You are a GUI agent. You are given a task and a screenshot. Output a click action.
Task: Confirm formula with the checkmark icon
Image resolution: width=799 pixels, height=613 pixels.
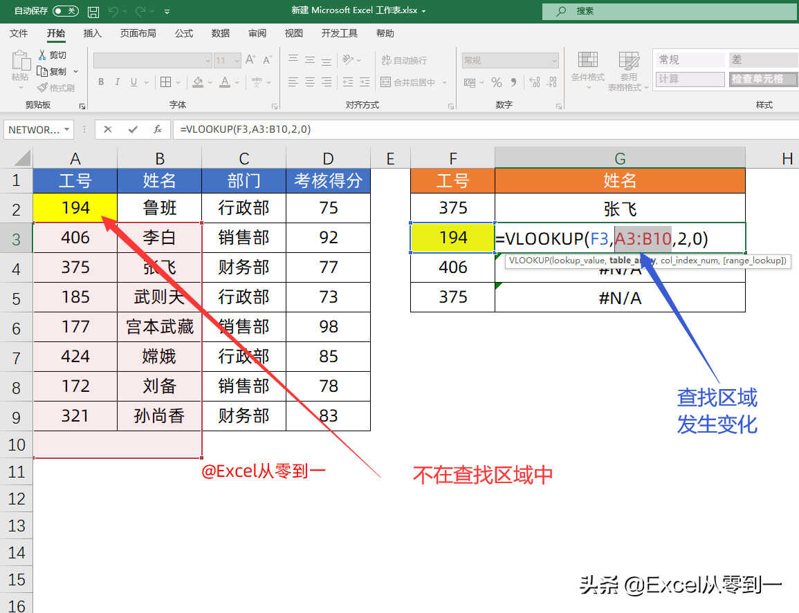133,129
